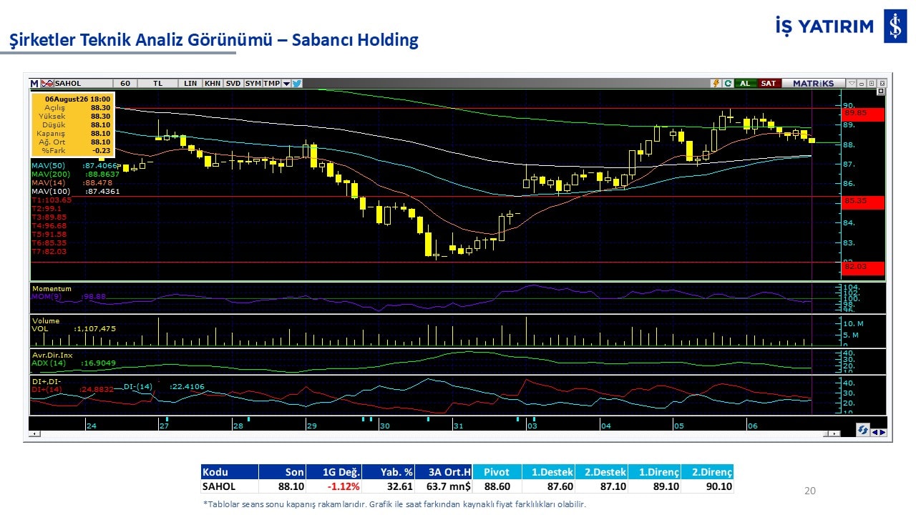Click the red 85.35 price level marker
The width and height of the screenshot is (916, 515).
864,202
